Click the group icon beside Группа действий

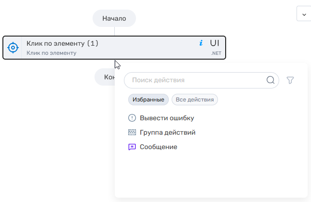tap(132, 132)
